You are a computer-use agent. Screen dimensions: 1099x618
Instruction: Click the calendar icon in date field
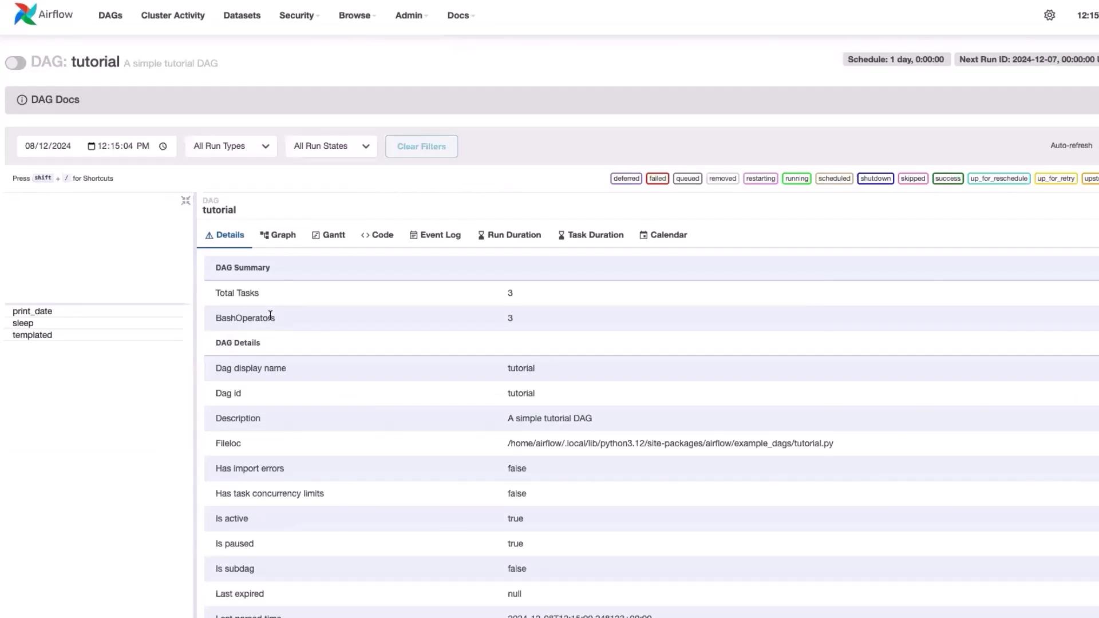coord(91,146)
